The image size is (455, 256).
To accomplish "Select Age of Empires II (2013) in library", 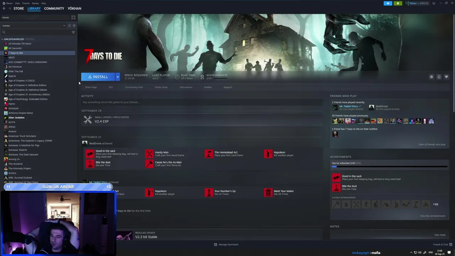I will click(x=21, y=81).
